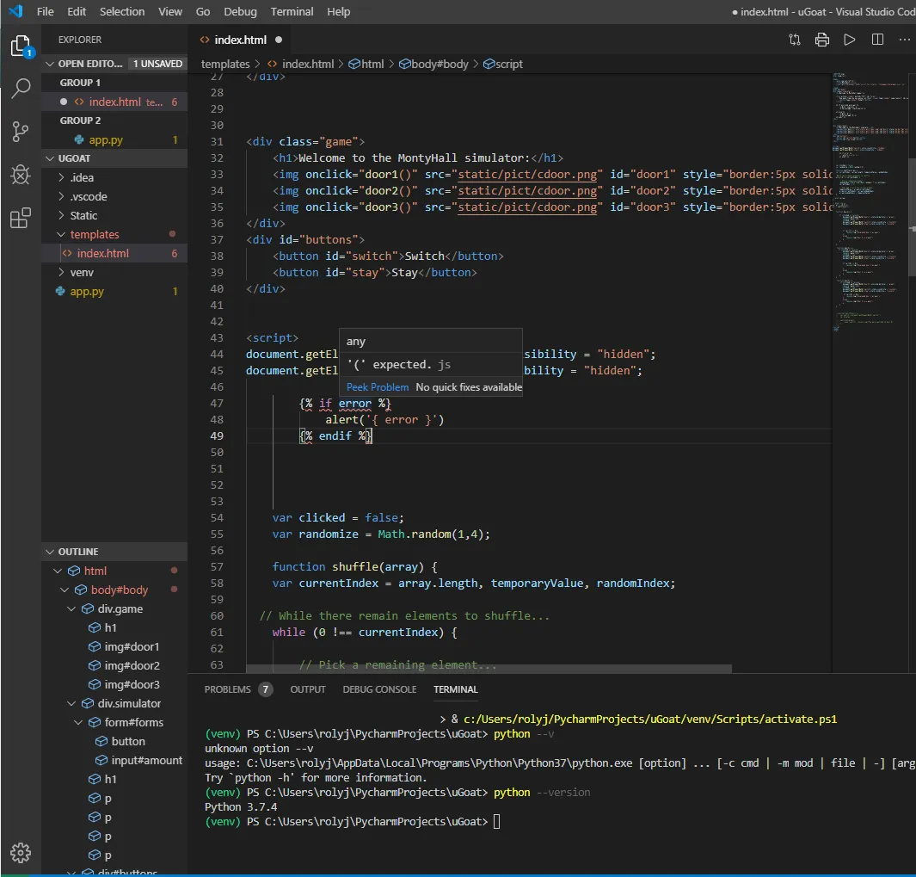Image resolution: width=916 pixels, height=877 pixels.
Task: Open the Explorer view in activity bar
Action: [x=21, y=46]
